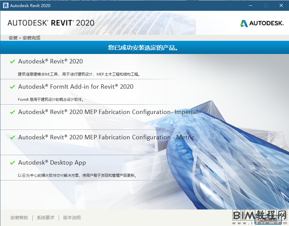Click "Autodesk® FormIt Add-in for Revit® 2020" title
289x226 pixels.
pyautogui.click(x=76, y=87)
